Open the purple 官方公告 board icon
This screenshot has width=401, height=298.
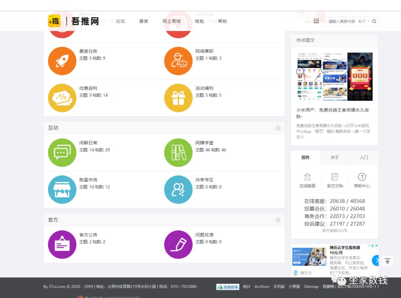[x=62, y=244]
